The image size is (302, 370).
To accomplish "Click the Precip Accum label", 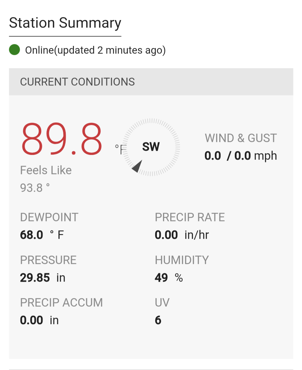I will click(x=62, y=303).
